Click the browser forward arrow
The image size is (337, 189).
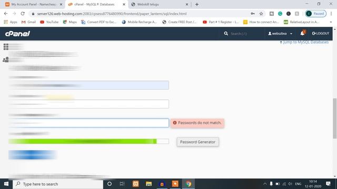(14, 14)
